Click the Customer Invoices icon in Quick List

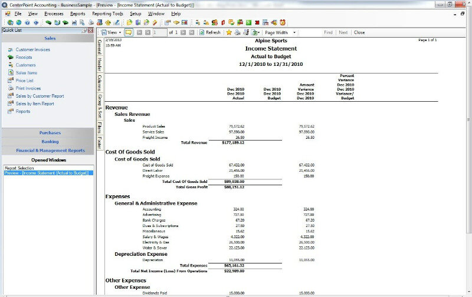(11, 49)
